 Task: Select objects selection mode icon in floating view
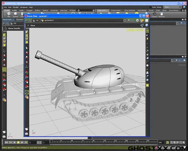26,32
